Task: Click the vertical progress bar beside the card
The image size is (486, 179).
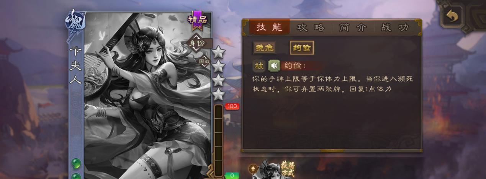Action: tap(218, 141)
